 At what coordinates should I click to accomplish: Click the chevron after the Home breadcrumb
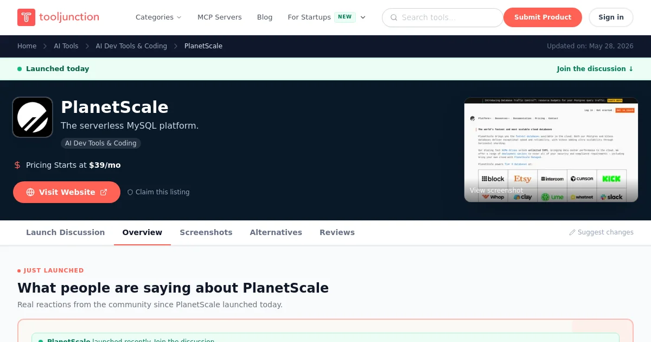[45, 46]
